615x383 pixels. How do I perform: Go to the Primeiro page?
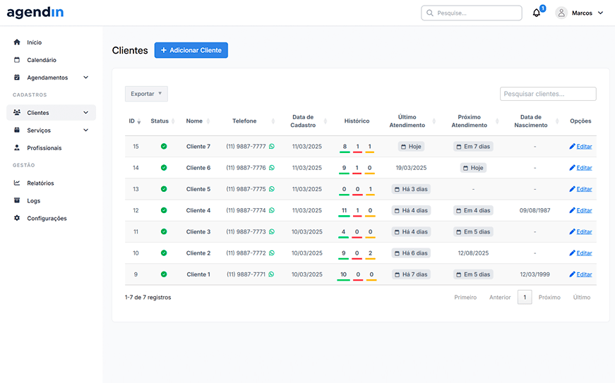pos(465,297)
